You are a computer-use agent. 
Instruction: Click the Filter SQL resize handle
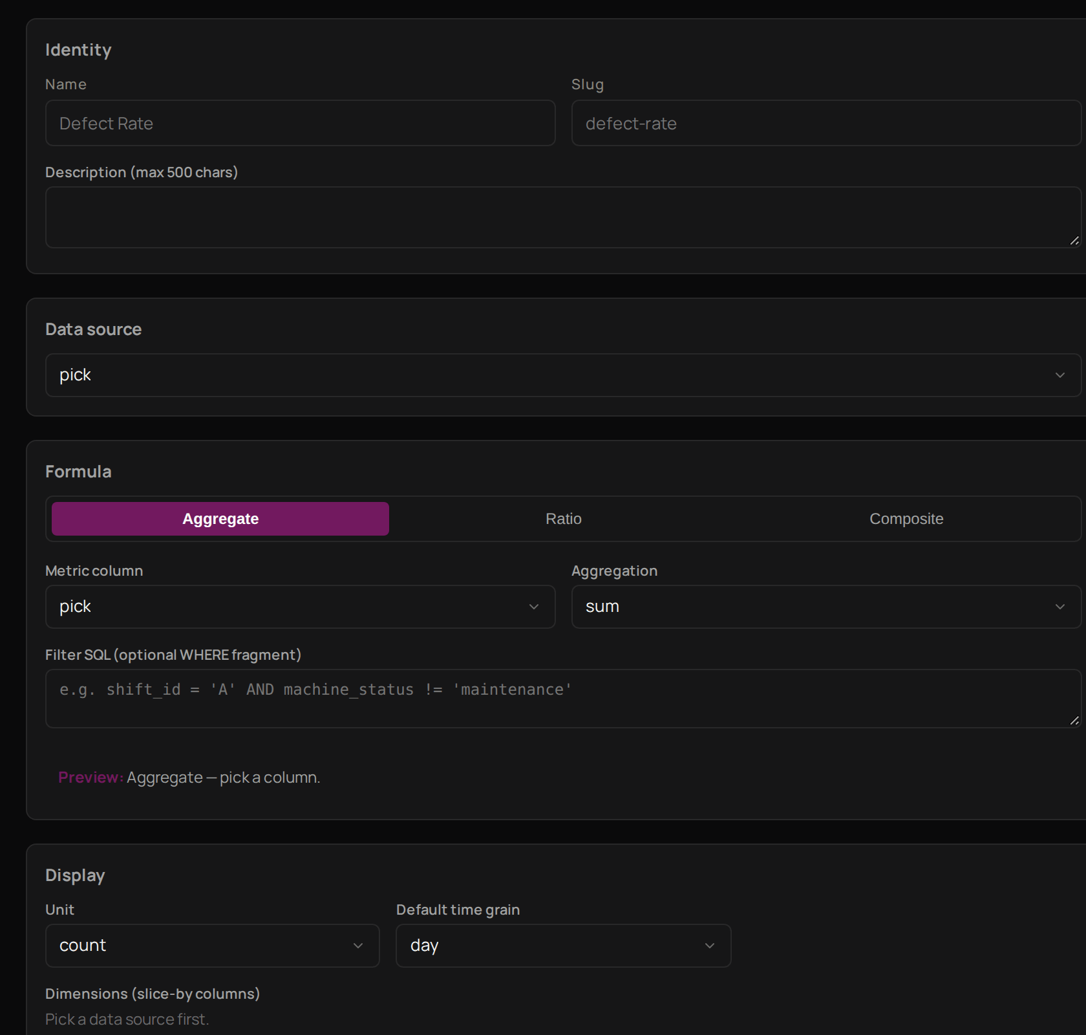(x=1074, y=721)
